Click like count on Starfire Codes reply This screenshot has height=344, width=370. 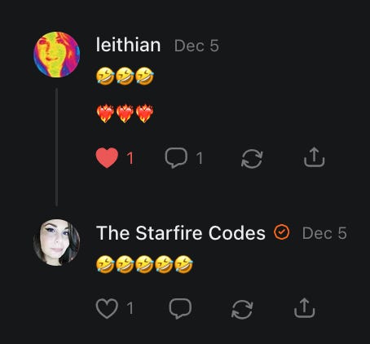tap(130, 308)
